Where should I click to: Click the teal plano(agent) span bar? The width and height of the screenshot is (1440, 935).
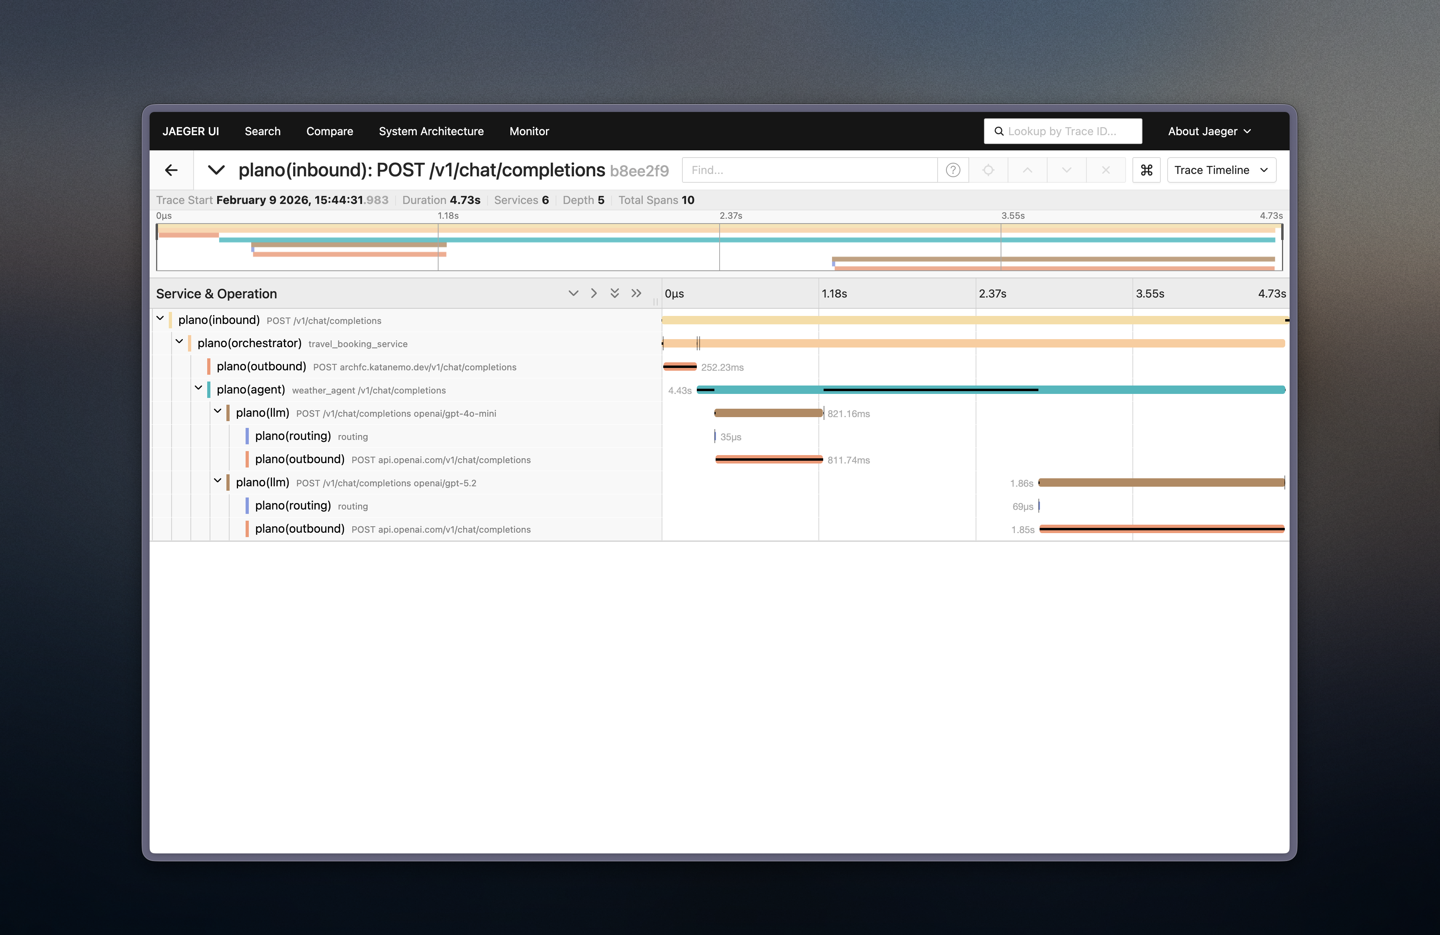pyautogui.click(x=1150, y=390)
